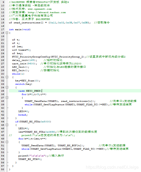Click the printf("\r\n\r\n") statement
This screenshot has width=141, height=172.
[33, 156]
